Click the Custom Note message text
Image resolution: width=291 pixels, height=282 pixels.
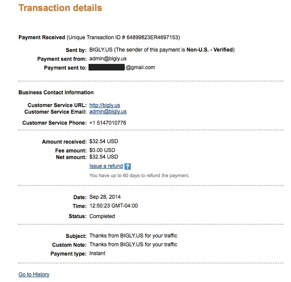tap(133, 245)
